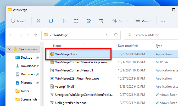178x106 pixels.
Task: Select WinMergeU.exe file
Action: pyautogui.click(x=66, y=54)
